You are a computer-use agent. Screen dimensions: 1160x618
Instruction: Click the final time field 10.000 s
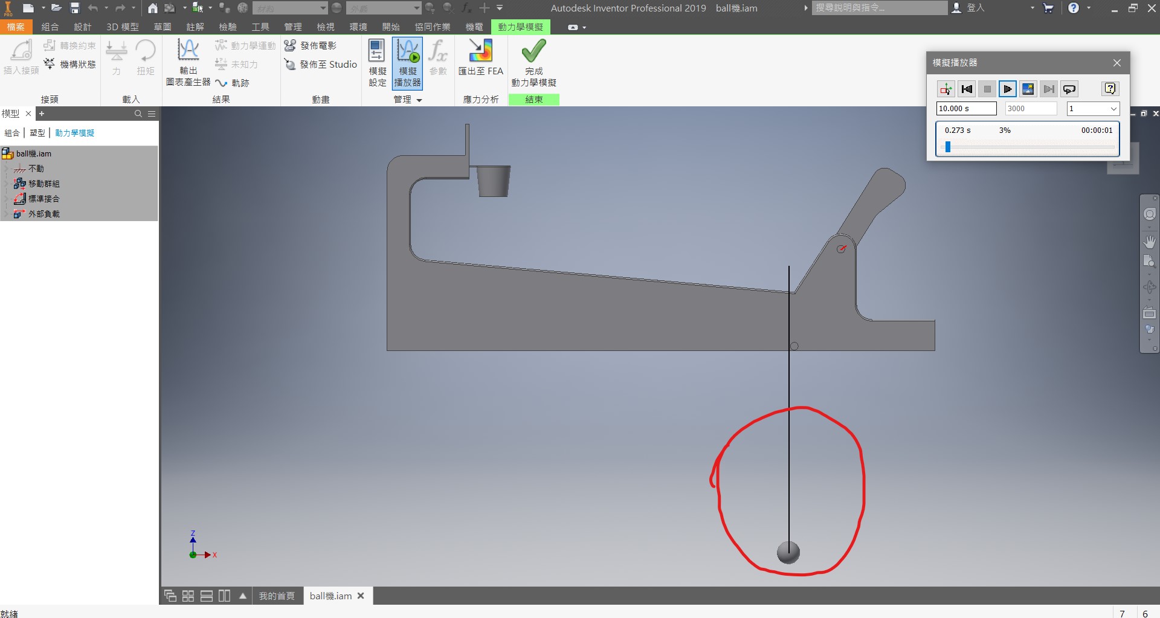[x=966, y=109]
